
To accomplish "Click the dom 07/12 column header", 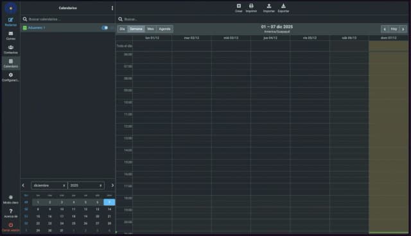I will (x=389, y=38).
